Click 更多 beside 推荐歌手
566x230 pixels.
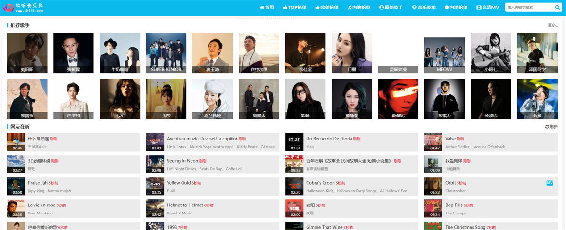552,25
